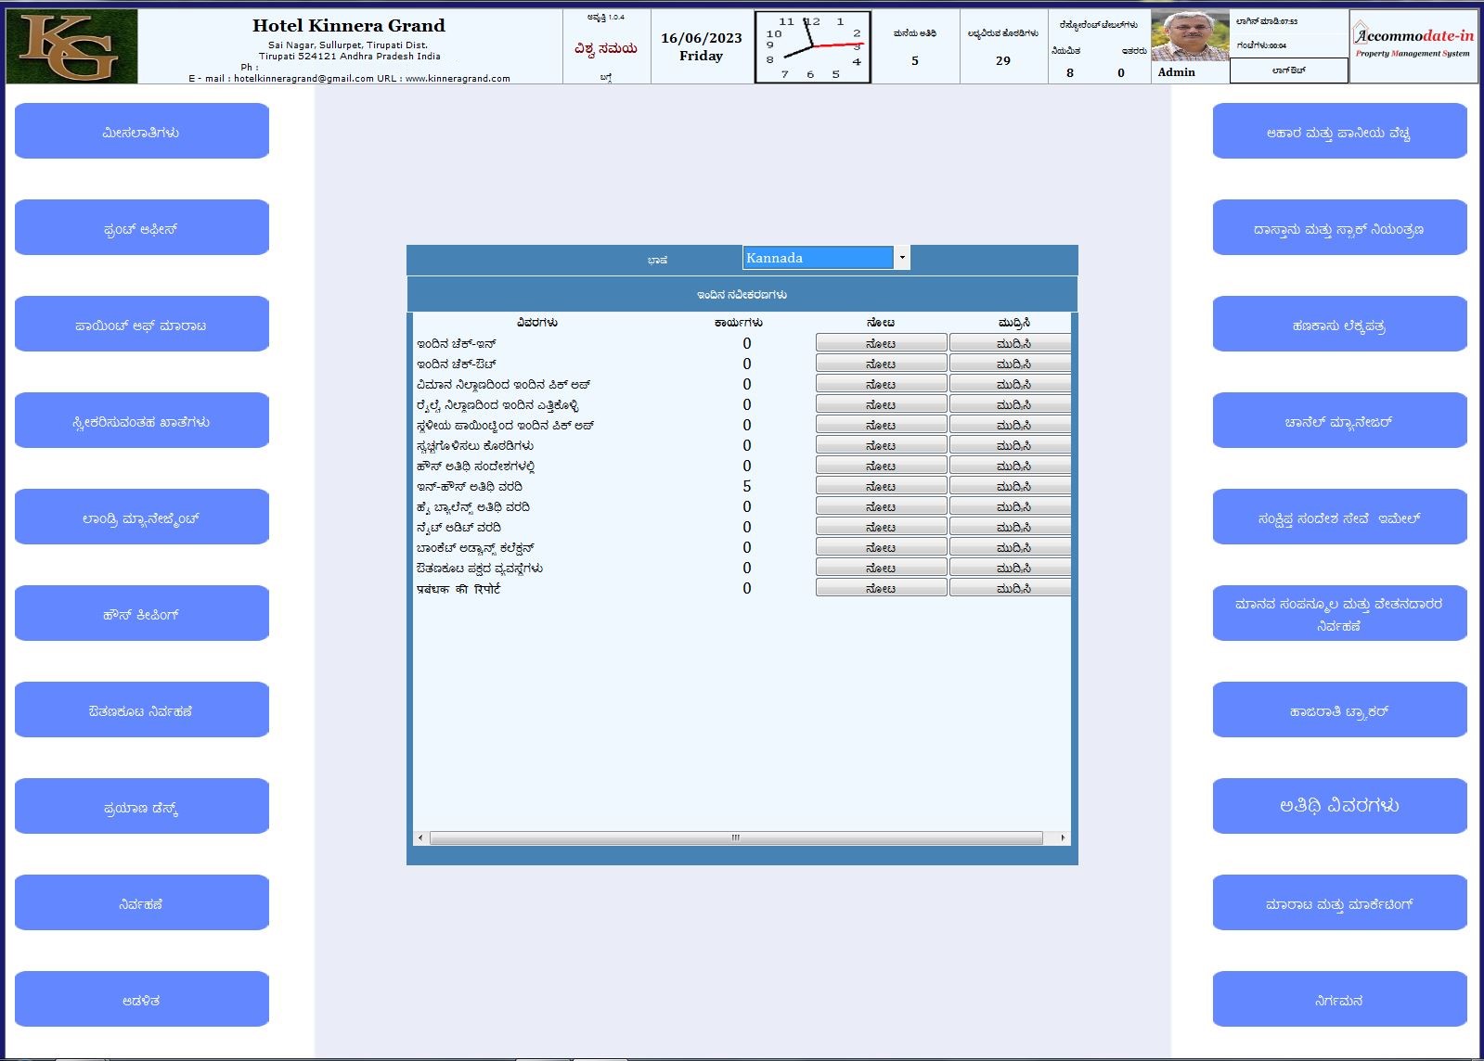Viewport: 1484px width, 1061px height.
Task: Print banquet advance collection (ಬಾಂಕೆಟ್ ಅಡ್ವಾನ್ಸ್) row
Action: [x=1010, y=547]
